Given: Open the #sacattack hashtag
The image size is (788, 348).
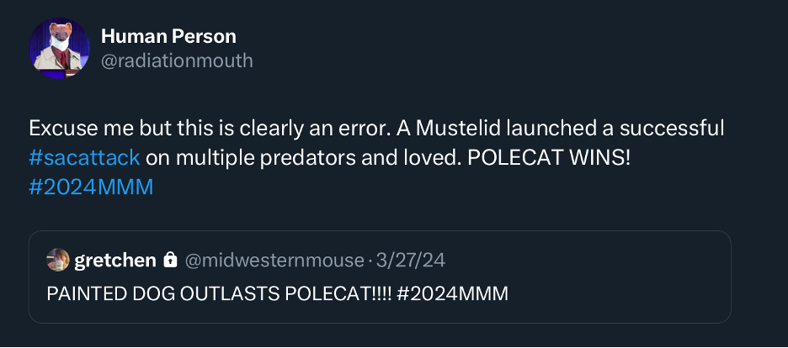Looking at the screenshot, I should [x=84, y=158].
